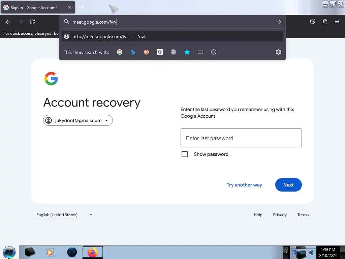Open the Extensions puzzle icon
Image resolution: width=345 pixels, height=259 pixels.
tap(325, 22)
